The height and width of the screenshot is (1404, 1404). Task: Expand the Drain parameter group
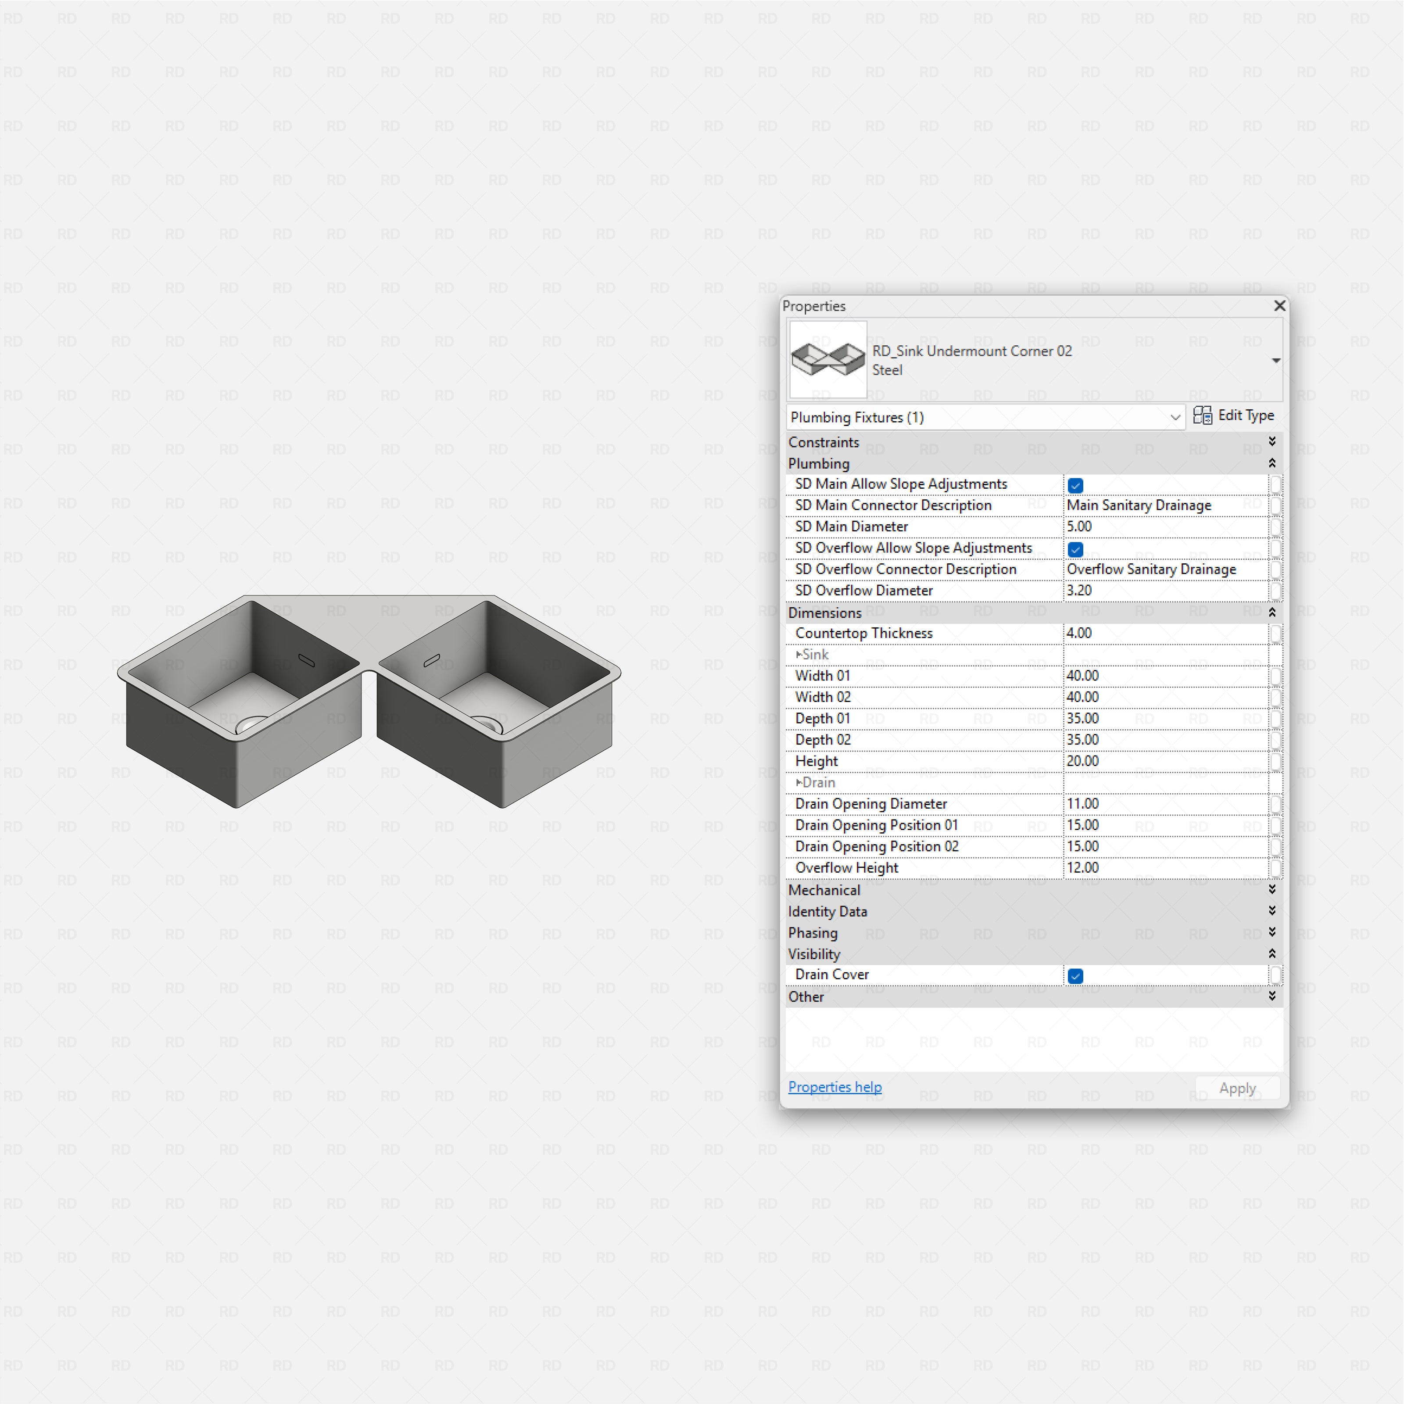(x=798, y=782)
